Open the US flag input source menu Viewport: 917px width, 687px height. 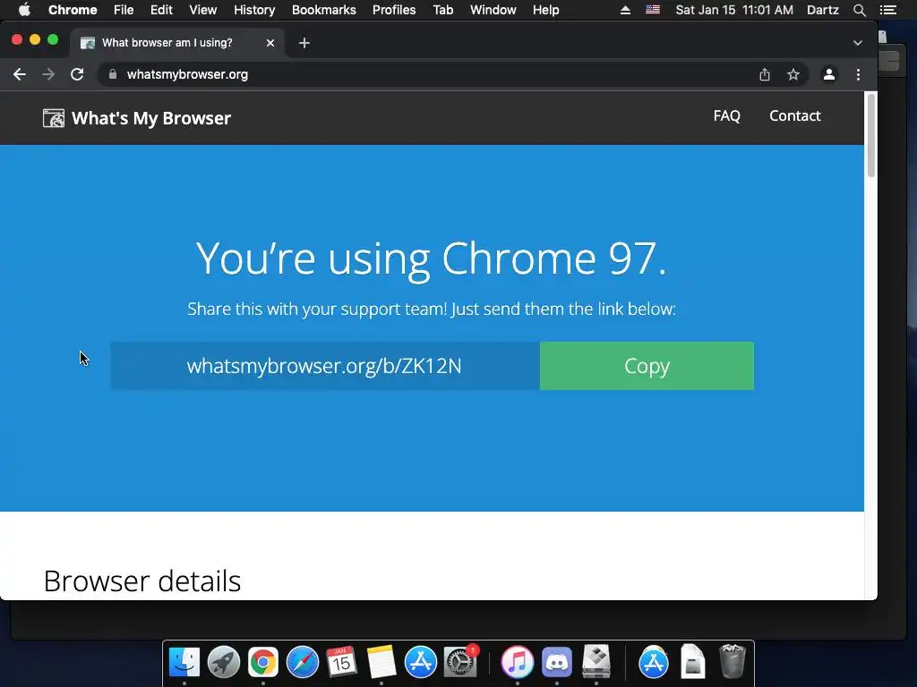(653, 10)
